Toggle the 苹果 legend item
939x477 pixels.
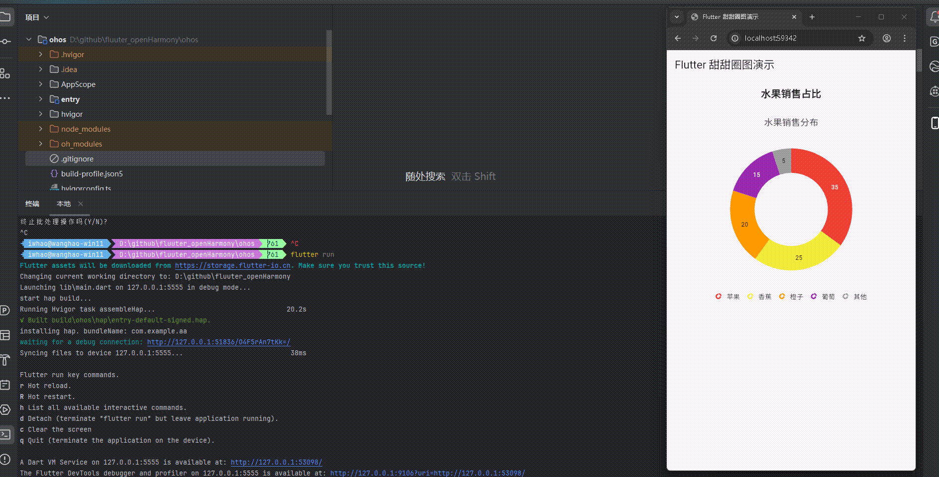pyautogui.click(x=728, y=297)
